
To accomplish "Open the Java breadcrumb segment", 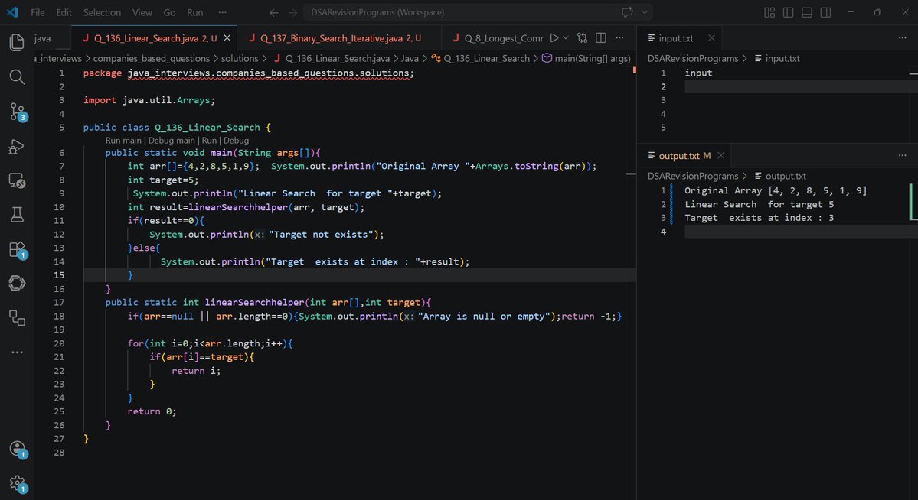I will point(410,58).
